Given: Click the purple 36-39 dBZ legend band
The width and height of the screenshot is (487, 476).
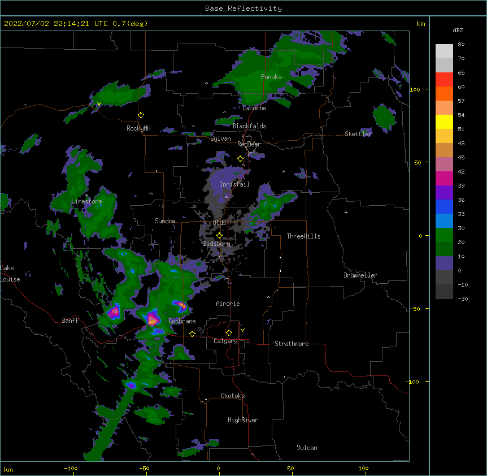Looking at the screenshot, I should point(444,193).
